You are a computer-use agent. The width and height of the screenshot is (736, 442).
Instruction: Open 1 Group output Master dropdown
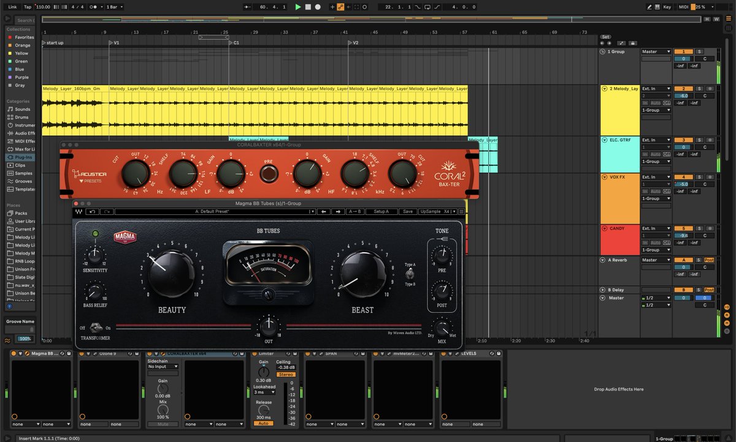pyautogui.click(x=656, y=52)
